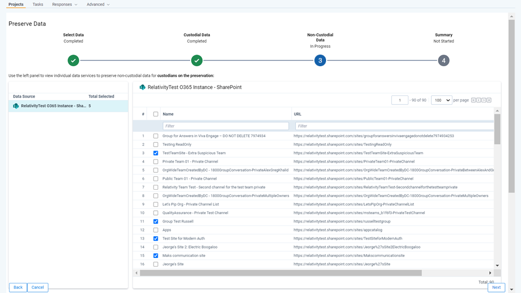Check the QualityAssurance row checkbox
The height and width of the screenshot is (293, 521).
pyautogui.click(x=156, y=213)
